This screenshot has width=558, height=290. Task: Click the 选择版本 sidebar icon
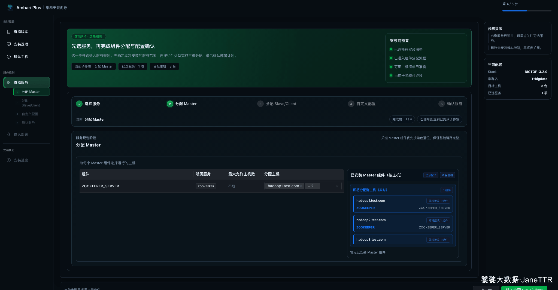[x=9, y=32]
